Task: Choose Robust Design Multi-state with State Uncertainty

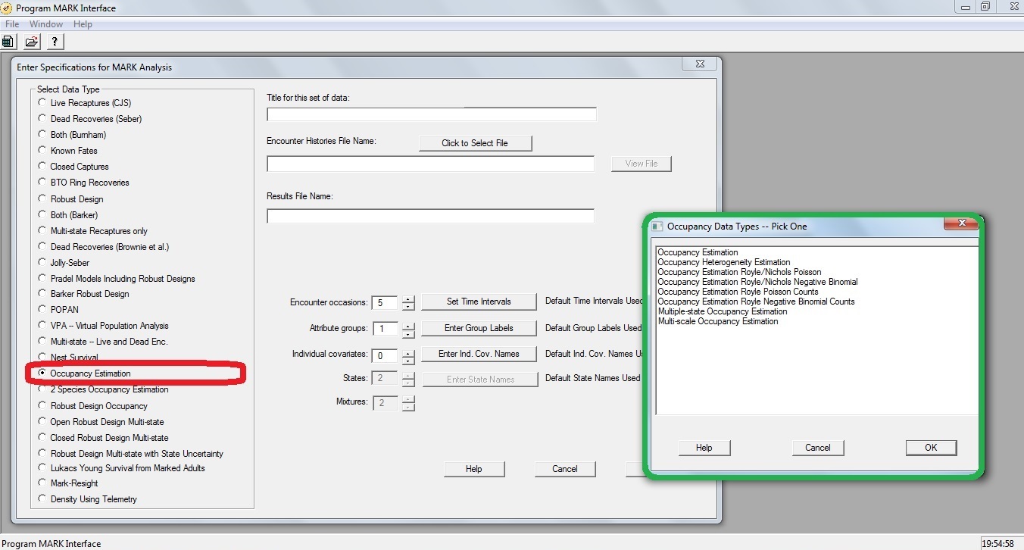Action: click(x=131, y=454)
